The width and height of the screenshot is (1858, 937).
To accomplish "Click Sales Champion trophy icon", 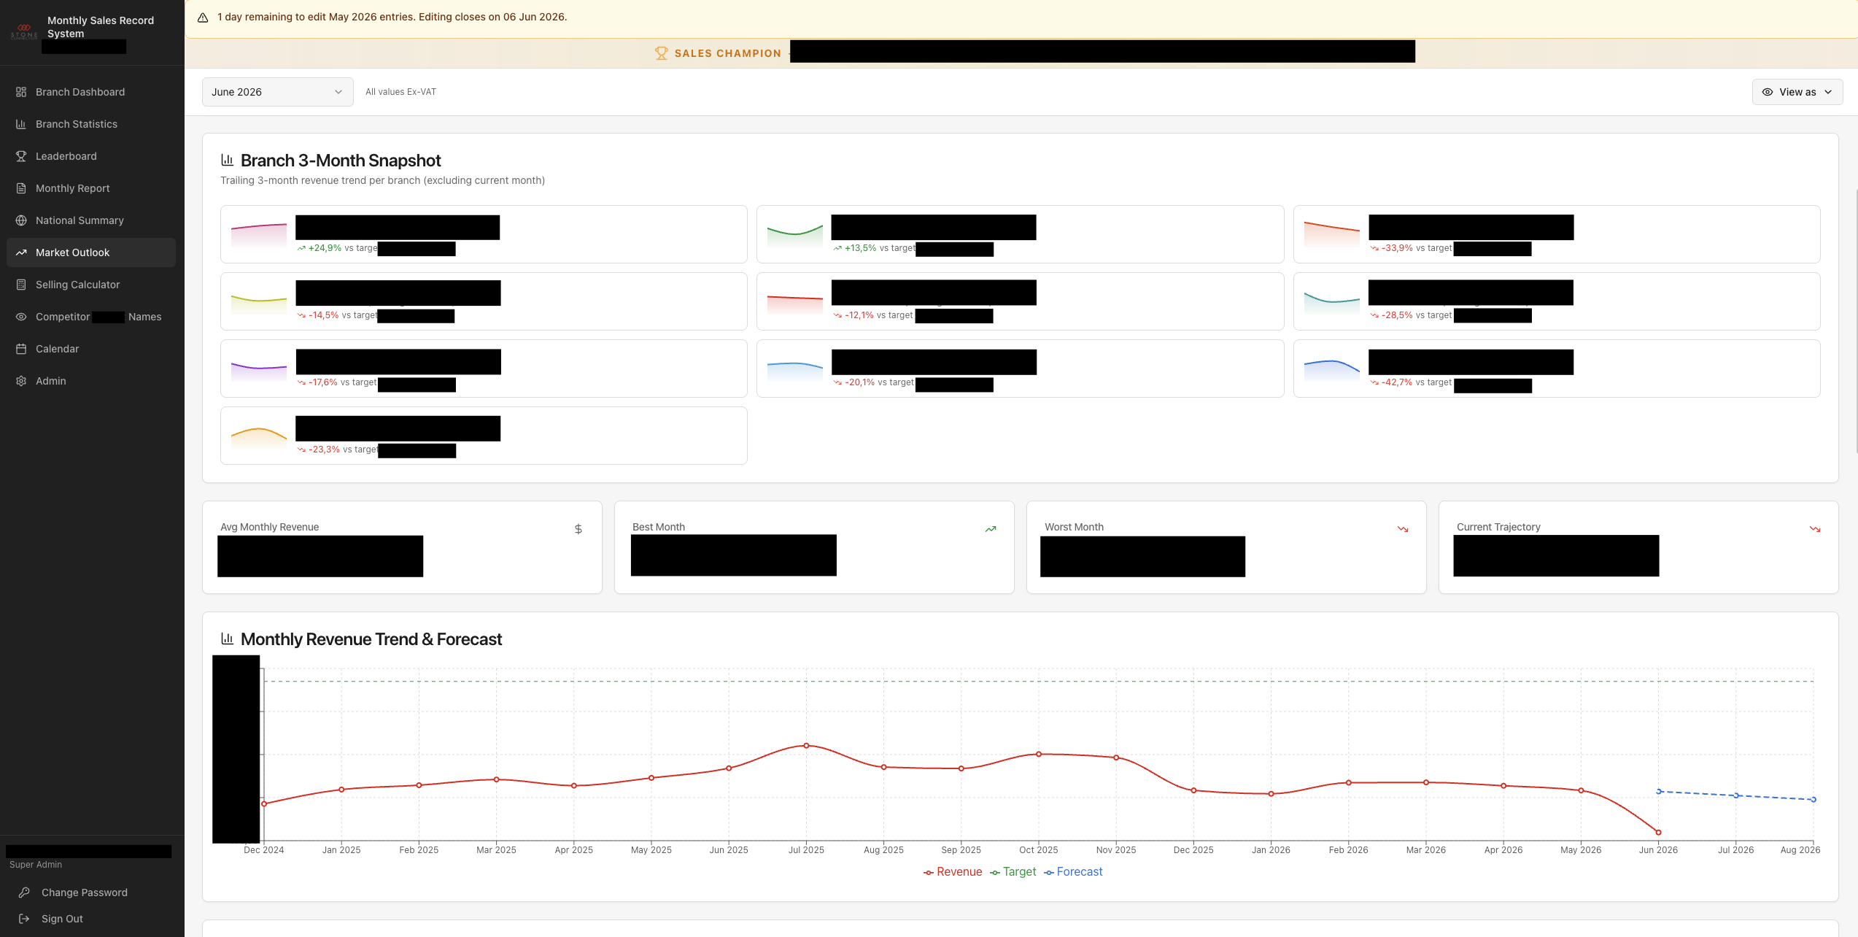I will (x=662, y=53).
